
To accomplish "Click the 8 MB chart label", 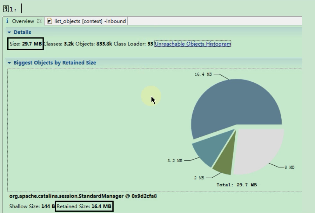I will pyautogui.click(x=289, y=167).
